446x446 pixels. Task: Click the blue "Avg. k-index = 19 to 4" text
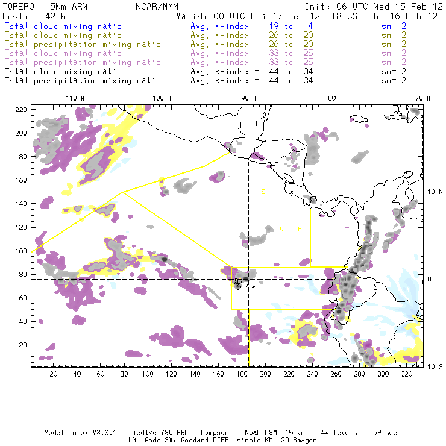tap(252, 27)
